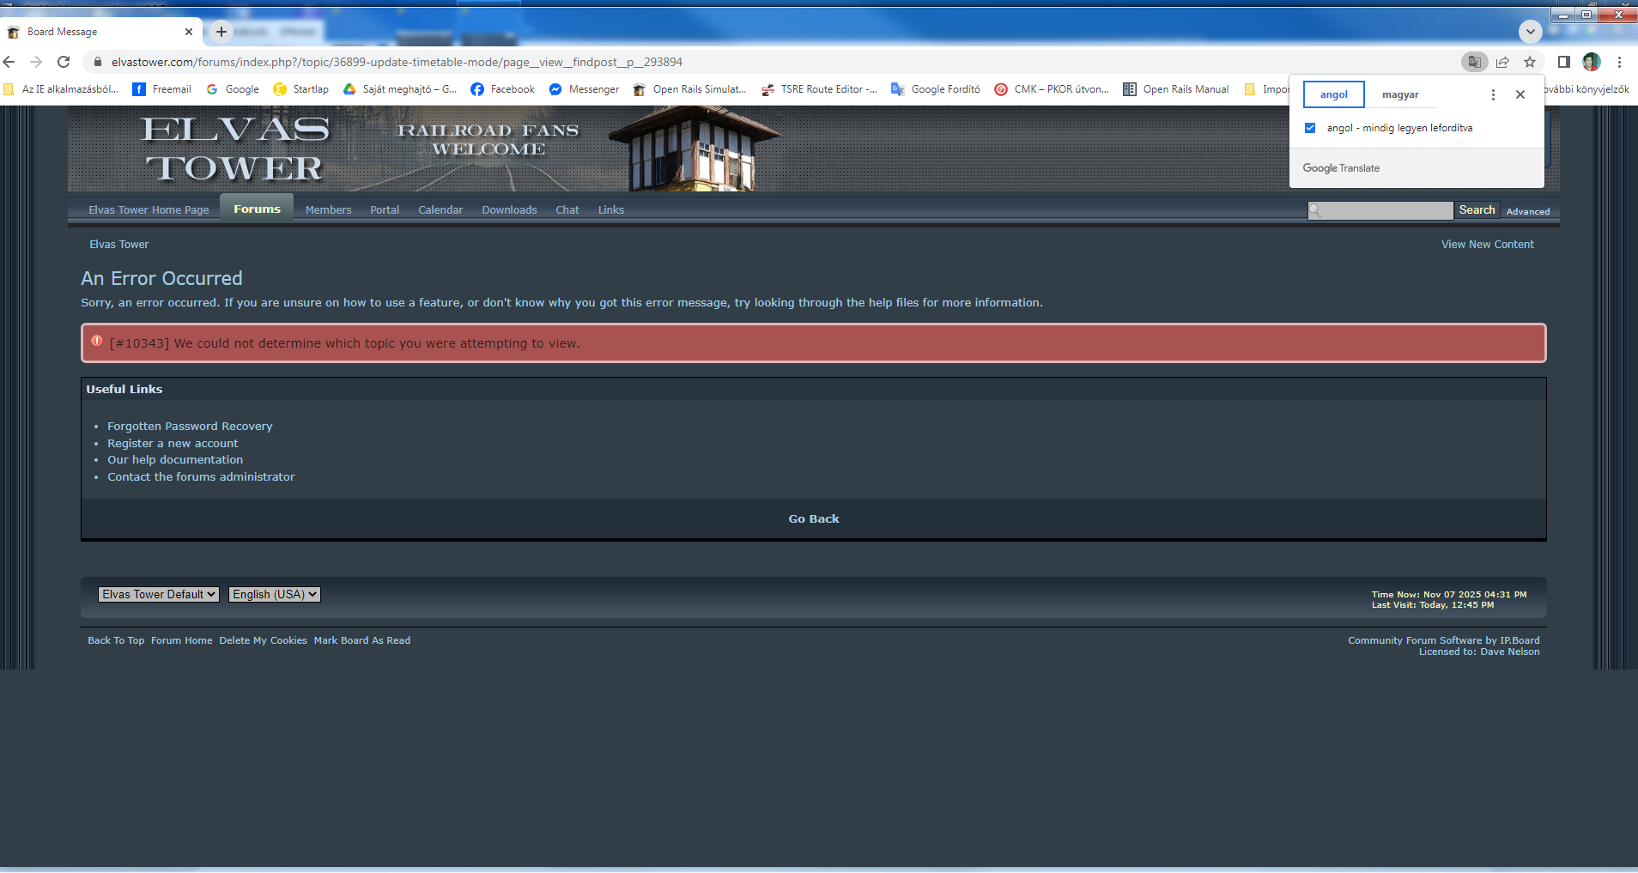
Task: Uncheck 'angol - mindig legyen lefordítva' checkbox
Action: [1310, 128]
